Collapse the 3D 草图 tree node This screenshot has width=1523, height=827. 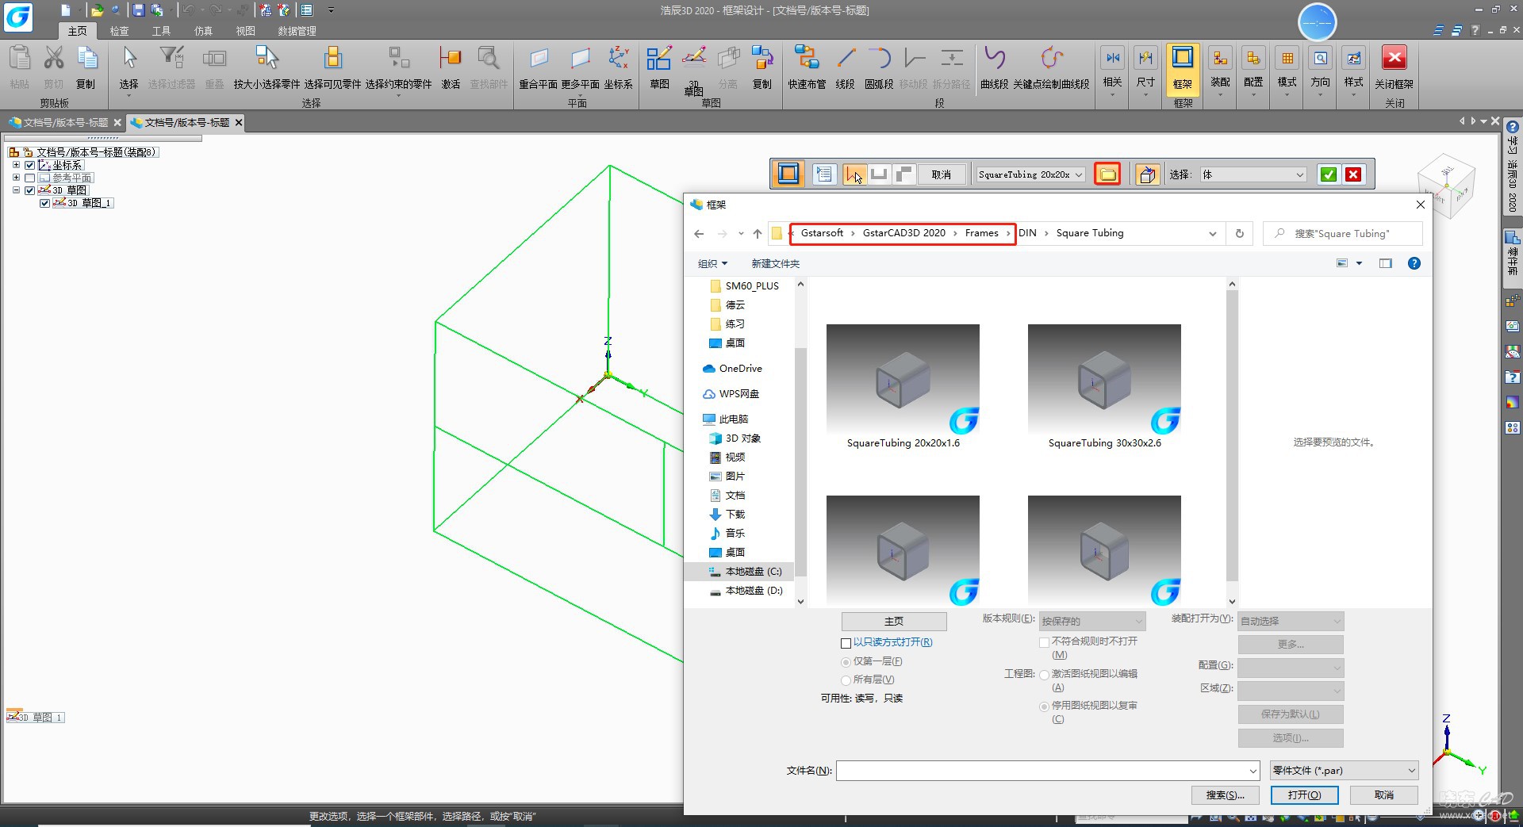point(16,190)
